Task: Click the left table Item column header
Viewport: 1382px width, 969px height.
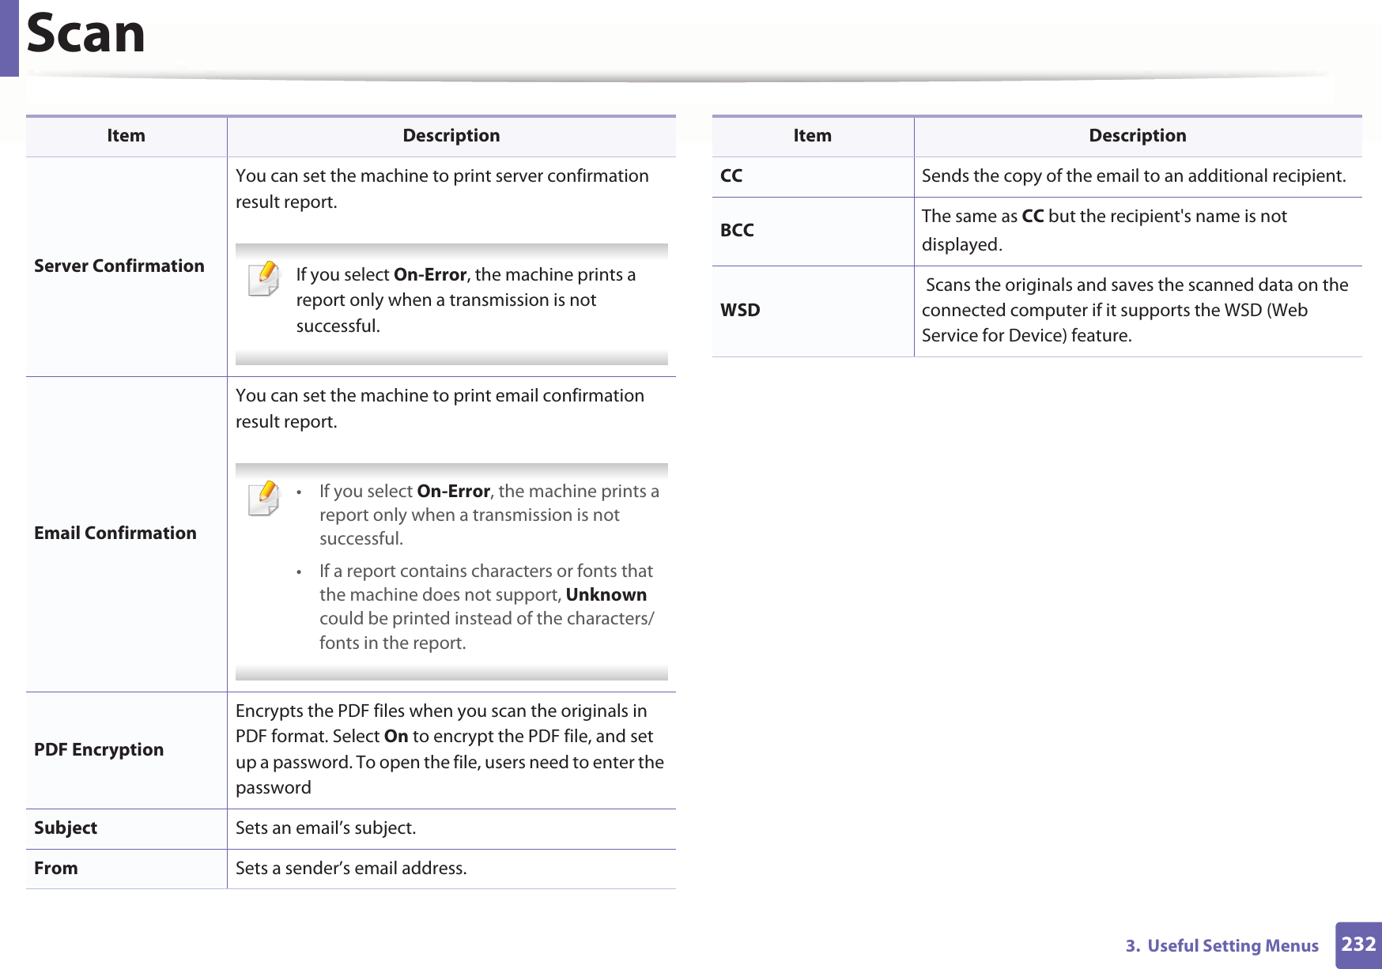Action: point(126,136)
